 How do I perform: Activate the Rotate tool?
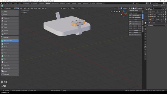point(10,24)
